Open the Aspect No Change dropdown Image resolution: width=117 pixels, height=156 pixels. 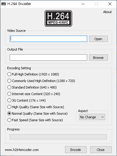click(92, 117)
